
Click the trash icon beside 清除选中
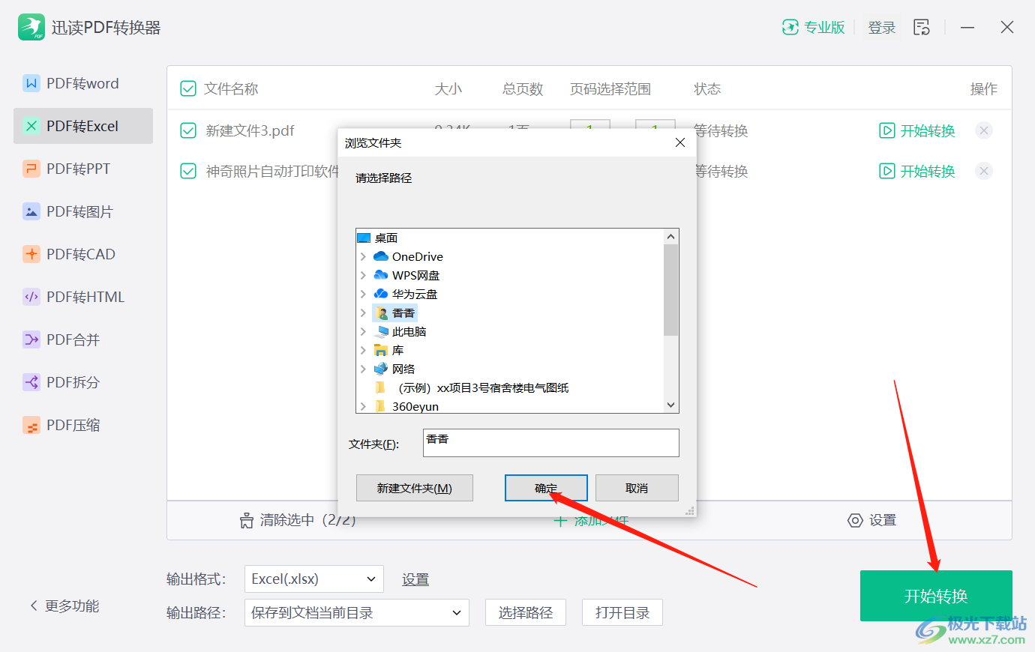tap(246, 520)
